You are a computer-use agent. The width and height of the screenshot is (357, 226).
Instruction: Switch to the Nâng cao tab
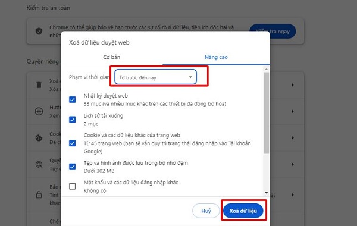tap(216, 57)
